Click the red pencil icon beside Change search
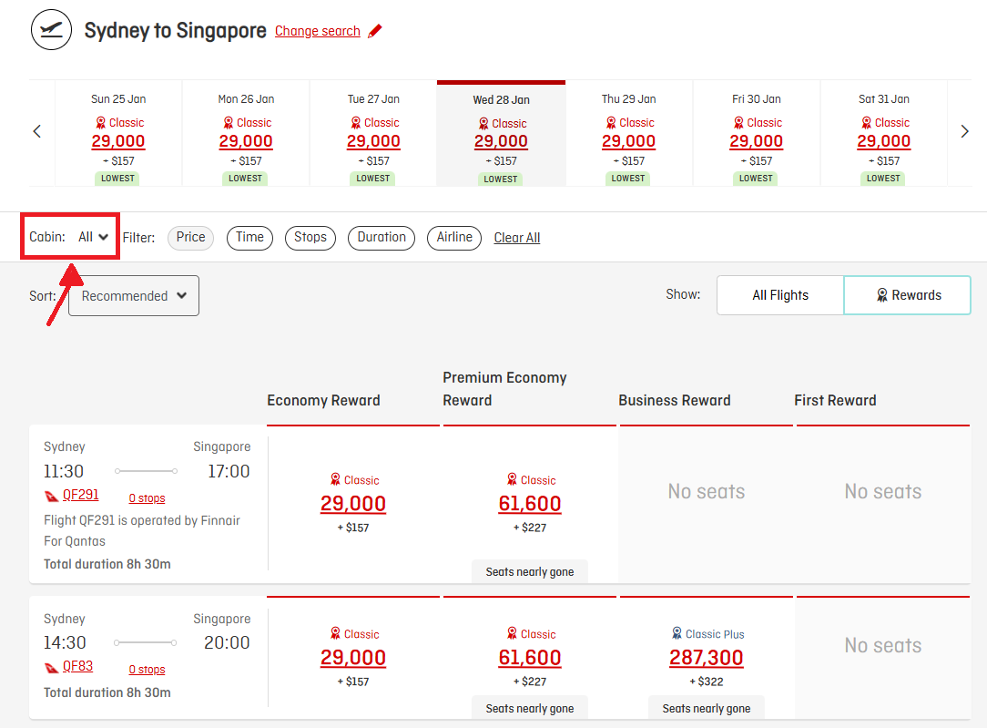 click(375, 30)
